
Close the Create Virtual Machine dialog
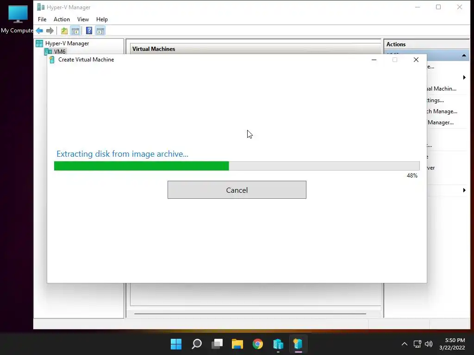tap(416, 60)
